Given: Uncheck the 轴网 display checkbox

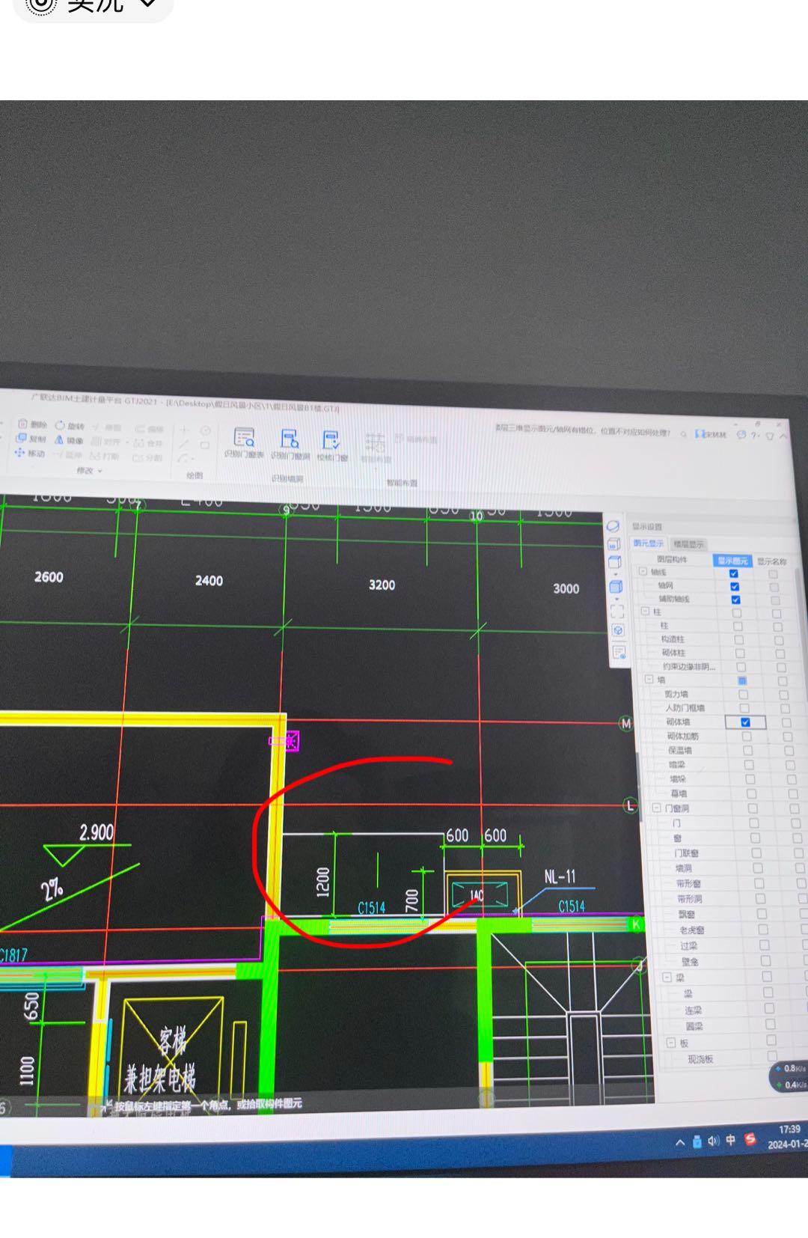Looking at the screenshot, I should 735,586.
